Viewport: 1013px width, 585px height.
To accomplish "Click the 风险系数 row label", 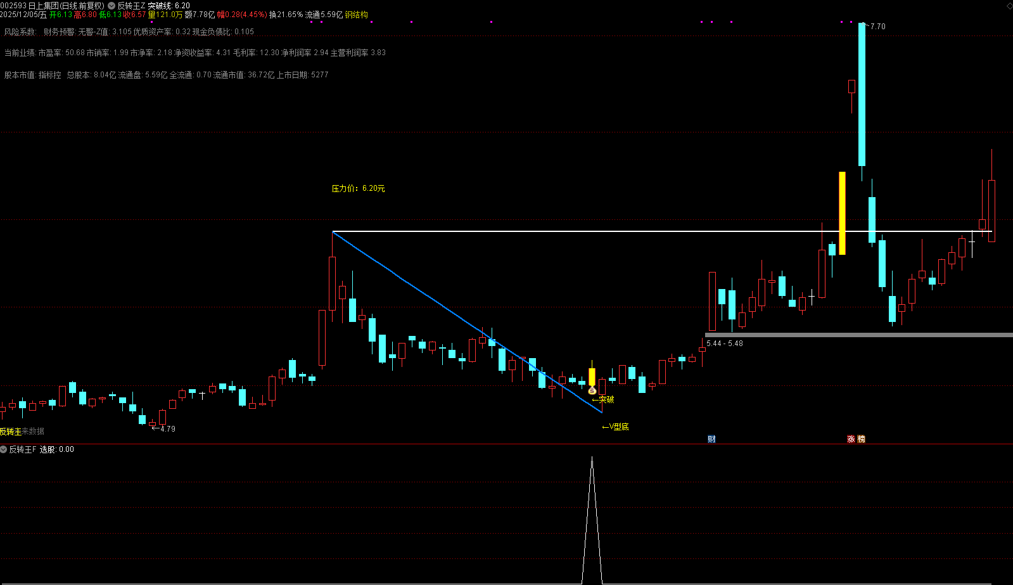I will click(20, 32).
